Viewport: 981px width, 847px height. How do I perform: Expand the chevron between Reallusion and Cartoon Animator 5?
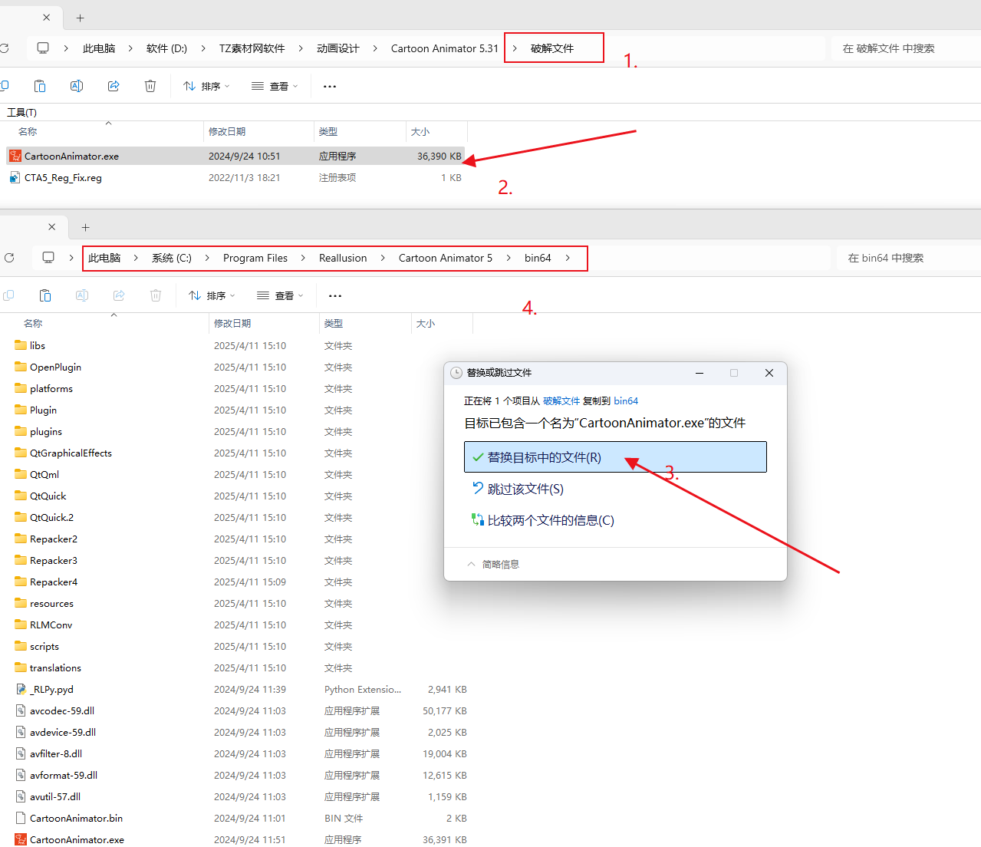coord(383,258)
